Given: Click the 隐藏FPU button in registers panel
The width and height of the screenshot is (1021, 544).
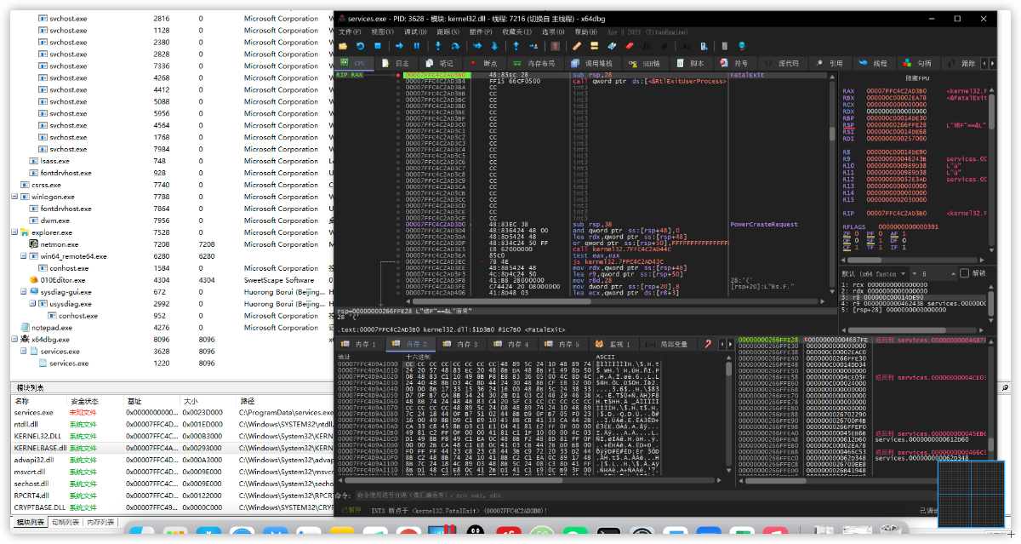Looking at the screenshot, I should (x=916, y=78).
